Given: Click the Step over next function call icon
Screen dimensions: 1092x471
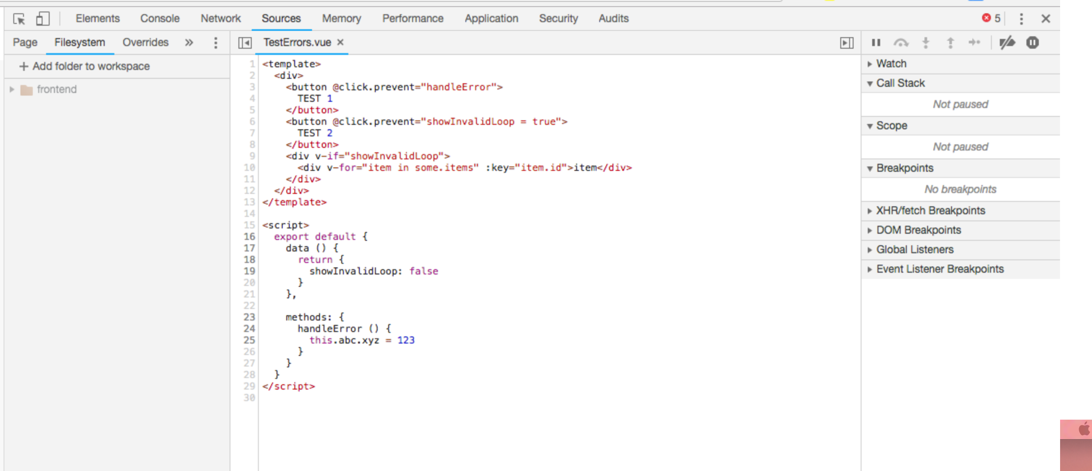Looking at the screenshot, I should (902, 42).
